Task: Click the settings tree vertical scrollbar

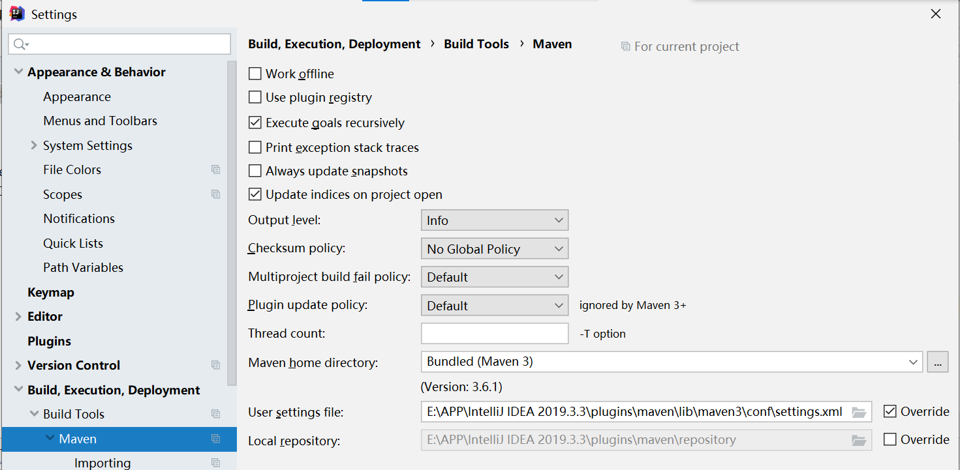Action: [231, 222]
